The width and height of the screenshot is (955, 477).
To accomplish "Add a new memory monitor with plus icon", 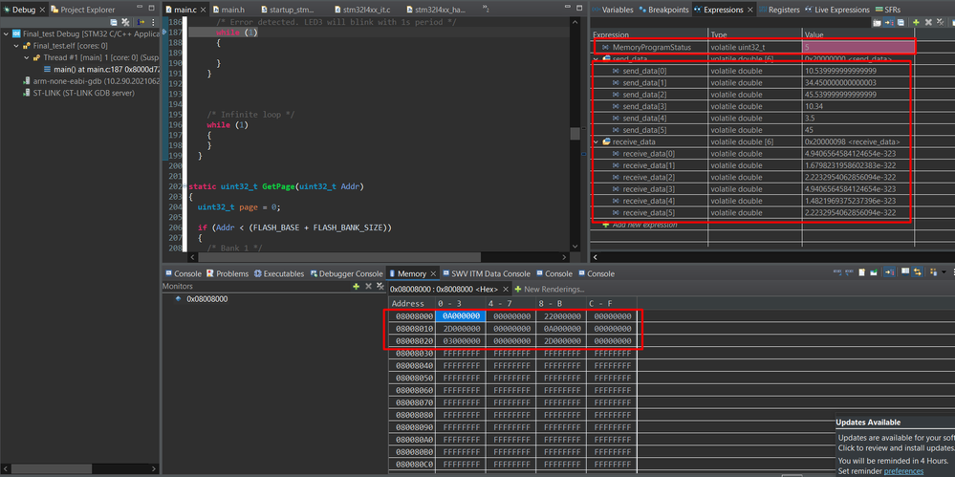I will click(x=357, y=287).
